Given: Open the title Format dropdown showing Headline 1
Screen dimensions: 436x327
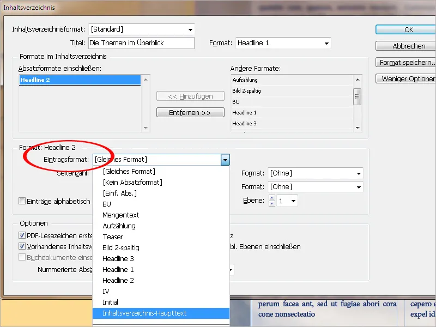Looking at the screenshot, I should click(283, 43).
